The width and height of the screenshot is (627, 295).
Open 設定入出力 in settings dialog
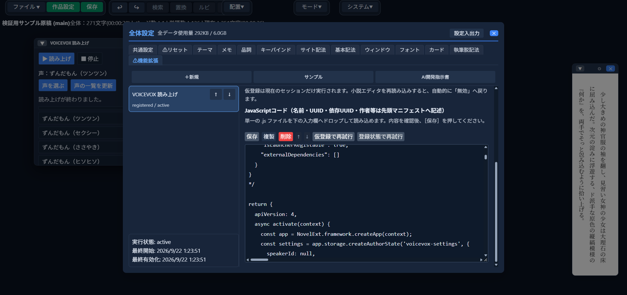[467, 33]
